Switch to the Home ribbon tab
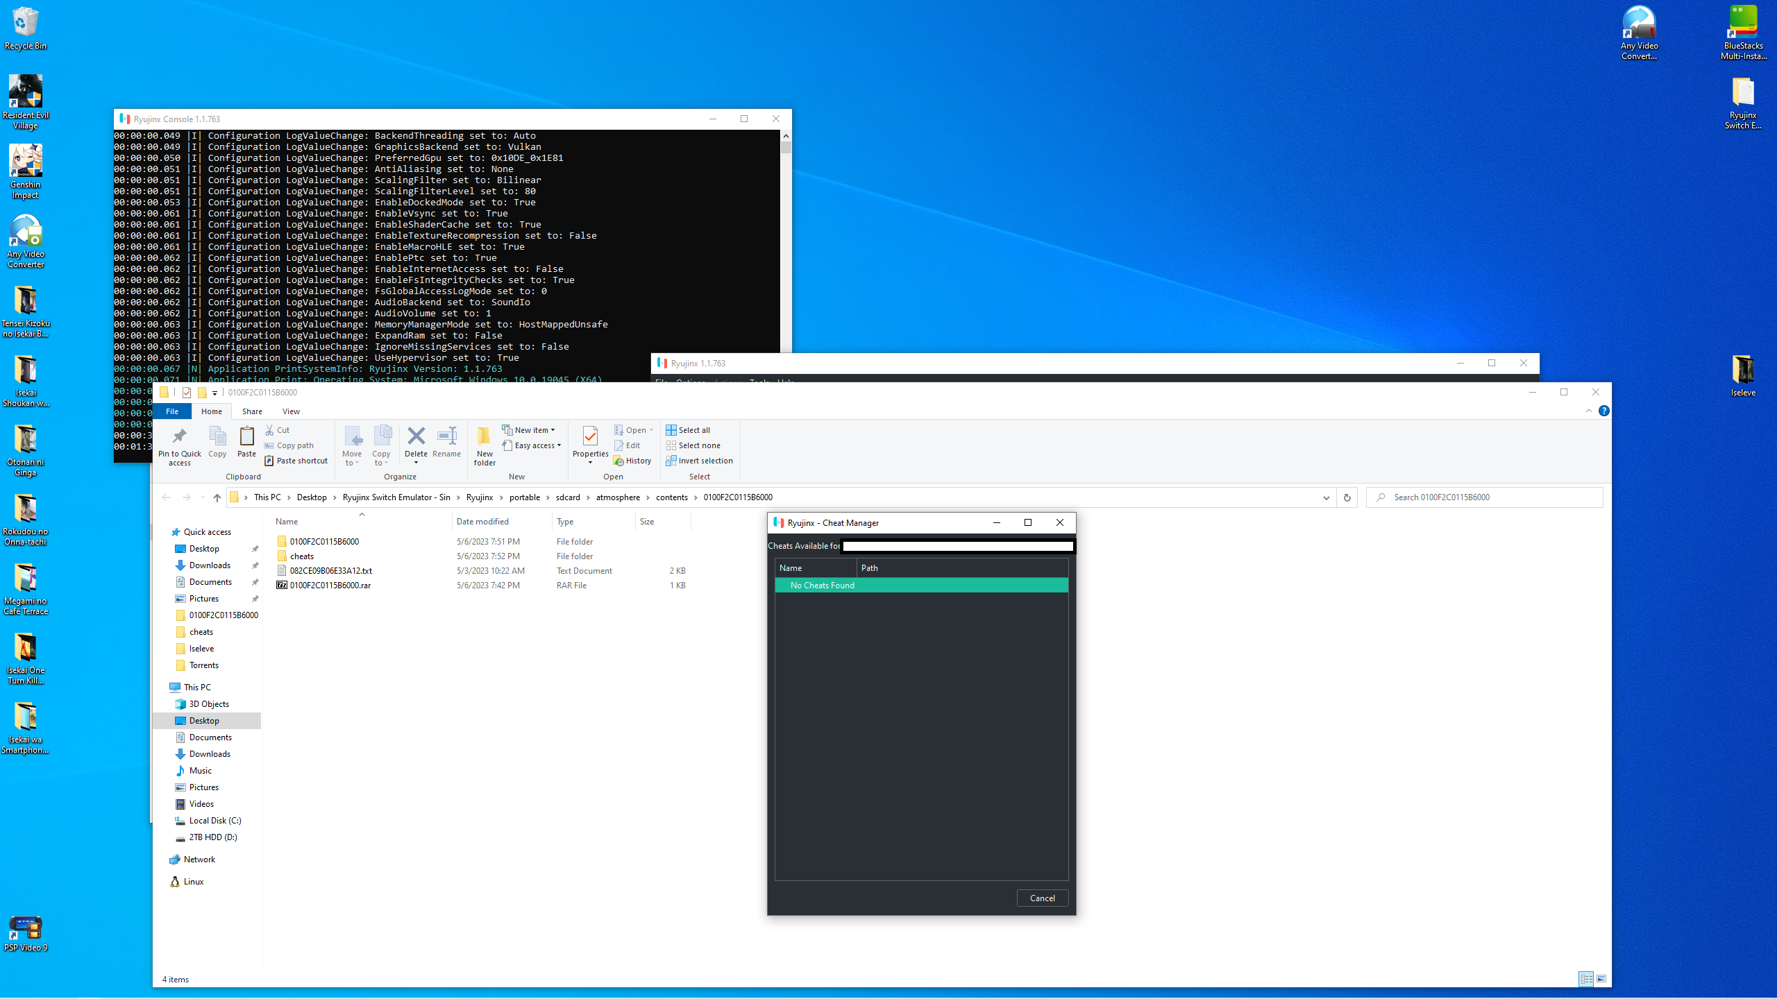 pyautogui.click(x=212, y=411)
